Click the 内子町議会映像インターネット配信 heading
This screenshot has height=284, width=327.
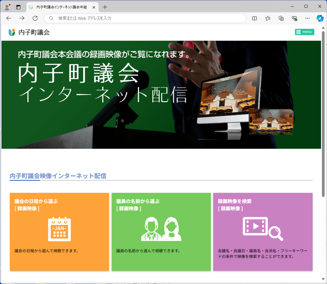58,176
